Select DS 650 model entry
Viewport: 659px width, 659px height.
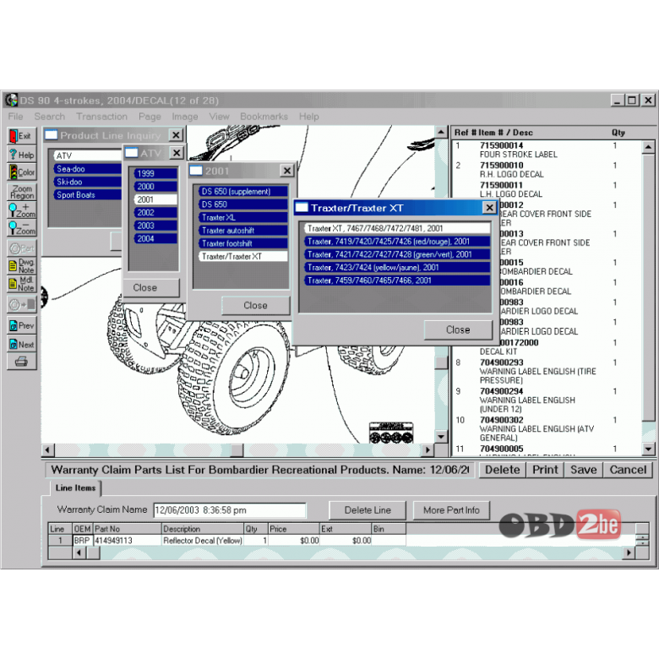tap(243, 204)
